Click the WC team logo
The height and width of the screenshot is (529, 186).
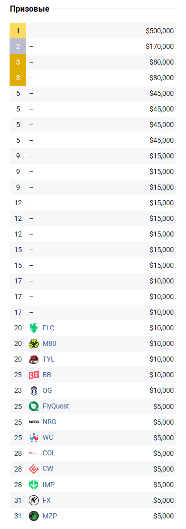tap(34, 438)
